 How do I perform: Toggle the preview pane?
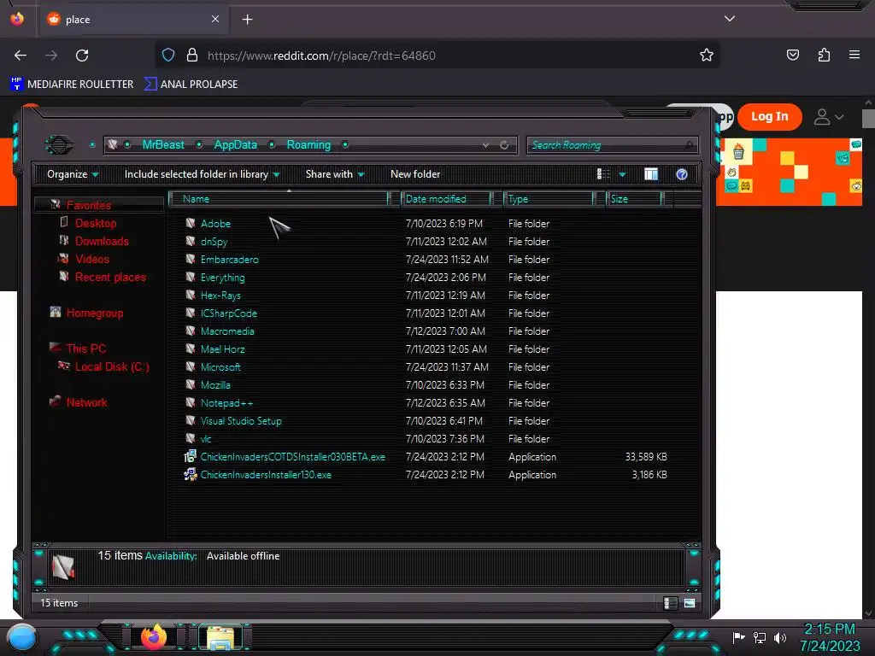click(x=650, y=174)
